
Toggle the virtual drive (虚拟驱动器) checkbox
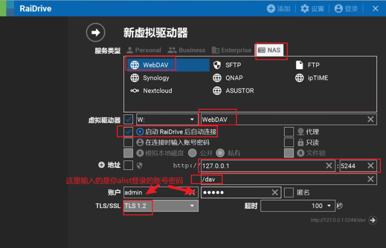point(128,119)
